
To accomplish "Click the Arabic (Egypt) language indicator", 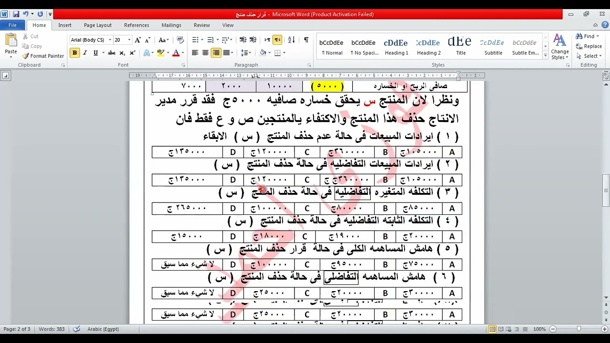I will tap(103, 329).
